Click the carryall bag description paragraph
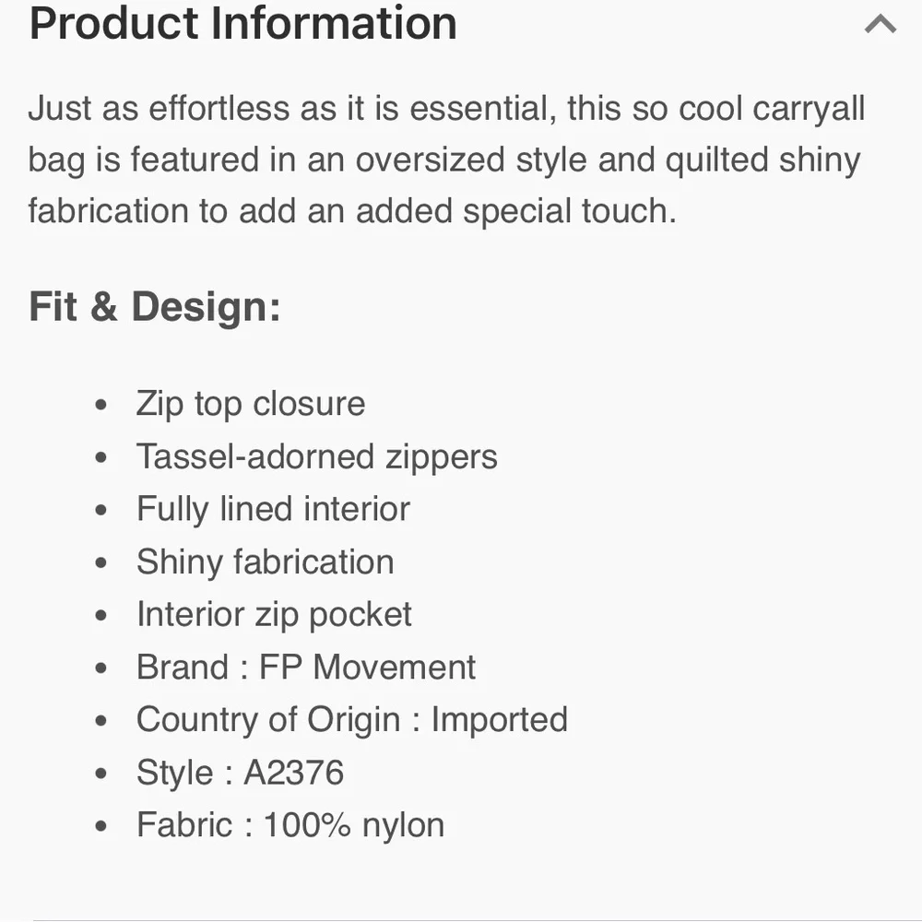 click(446, 160)
